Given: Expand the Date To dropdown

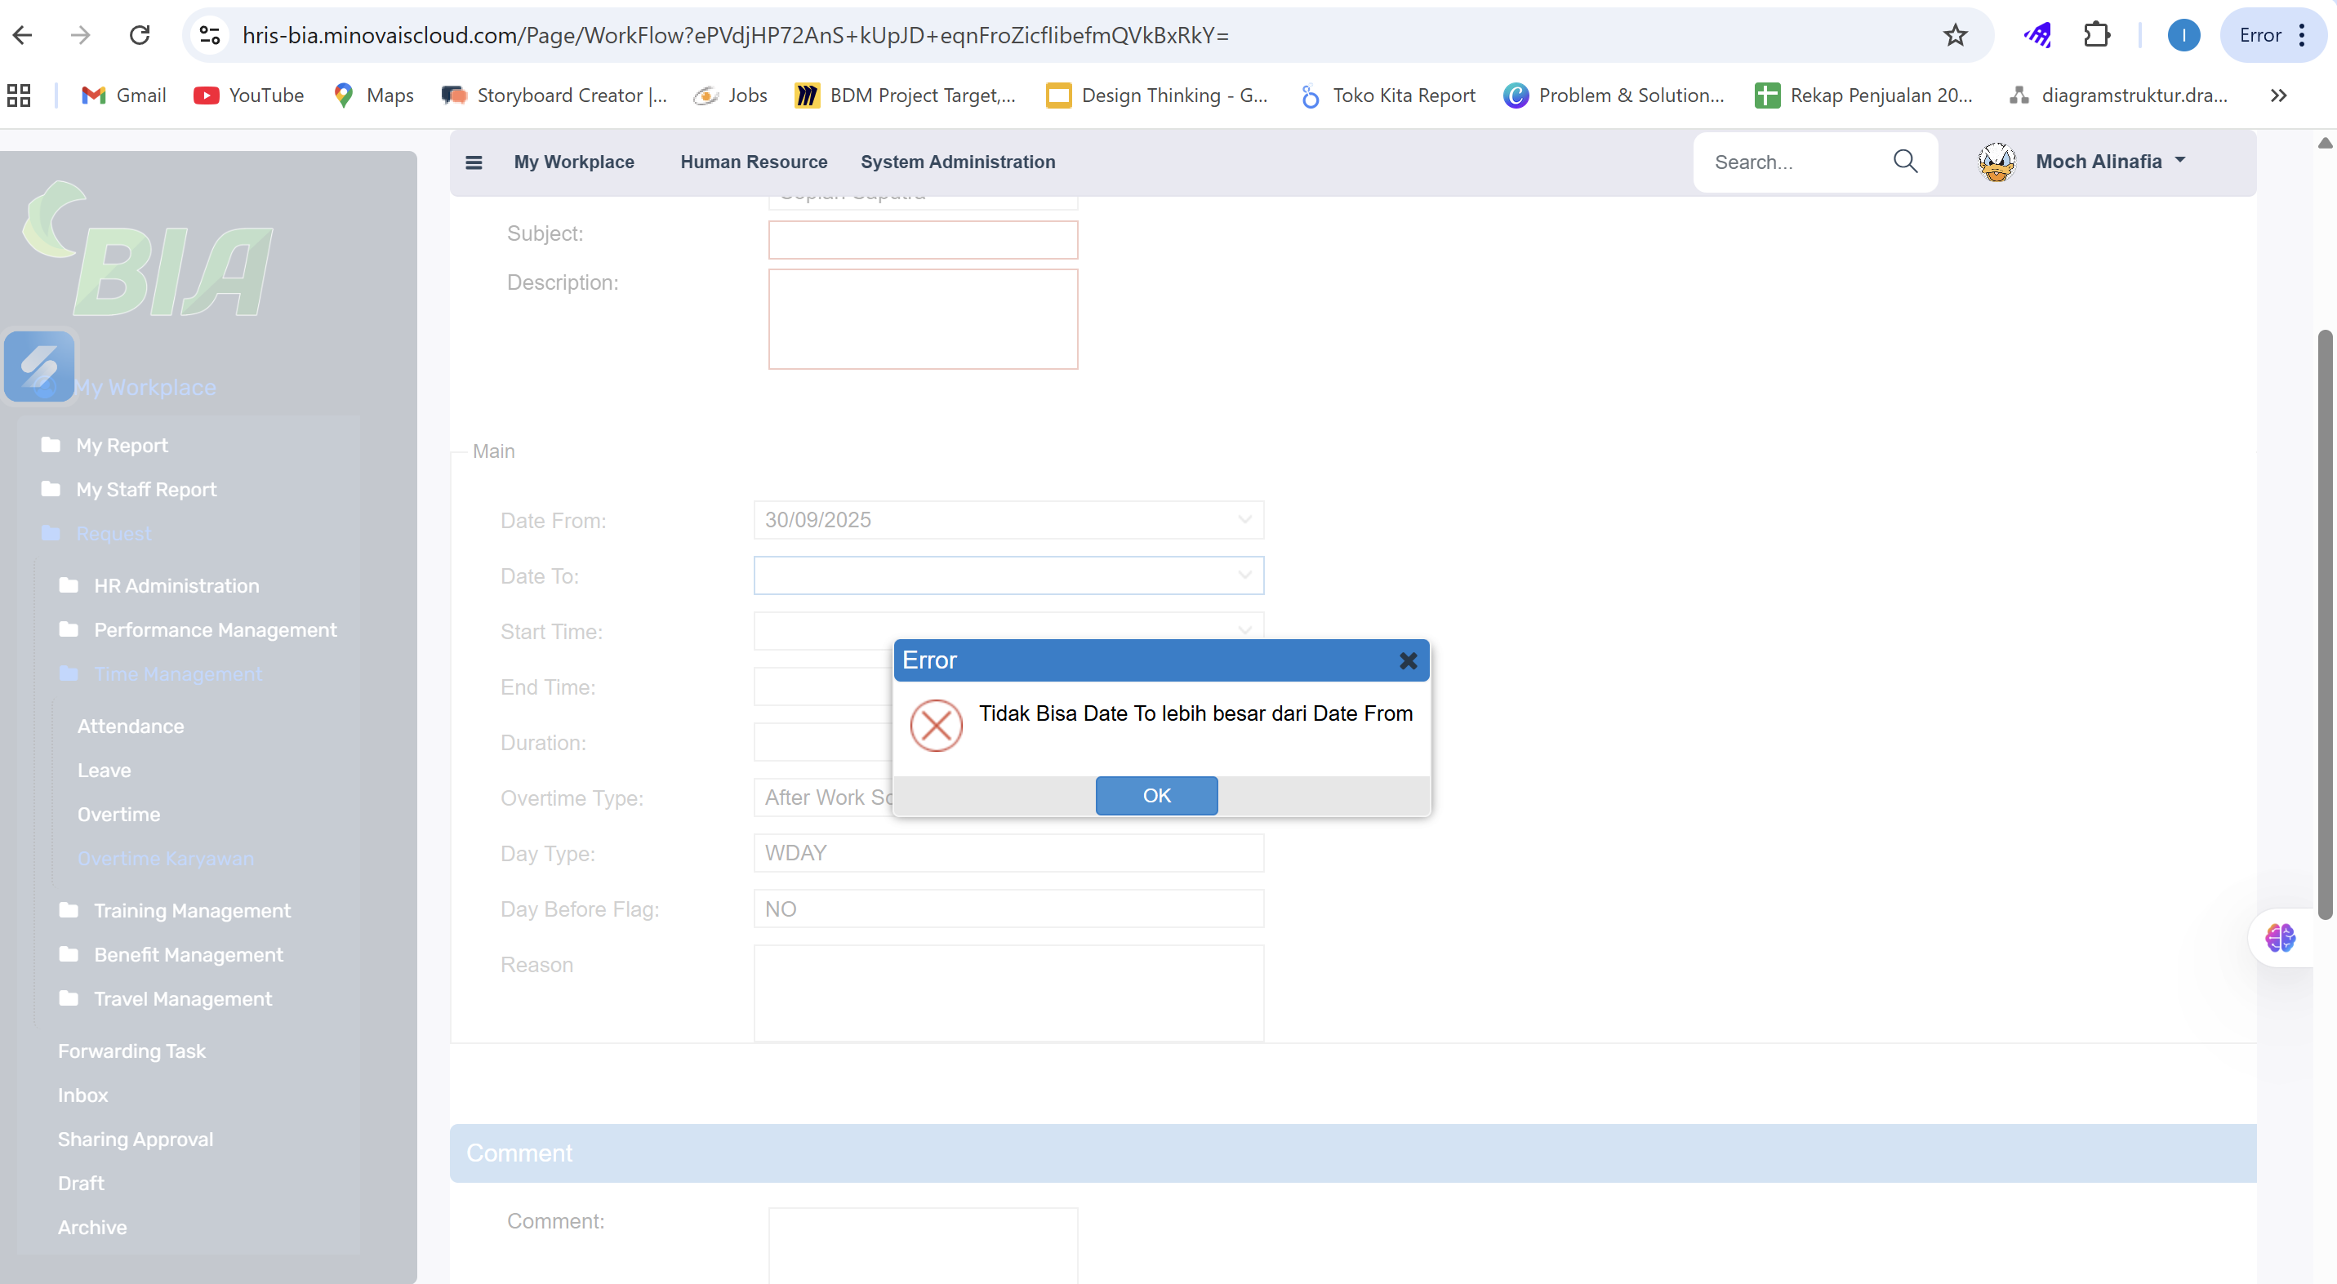Looking at the screenshot, I should [x=1244, y=575].
